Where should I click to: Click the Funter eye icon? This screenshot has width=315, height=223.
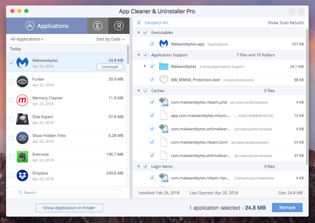(x=22, y=82)
